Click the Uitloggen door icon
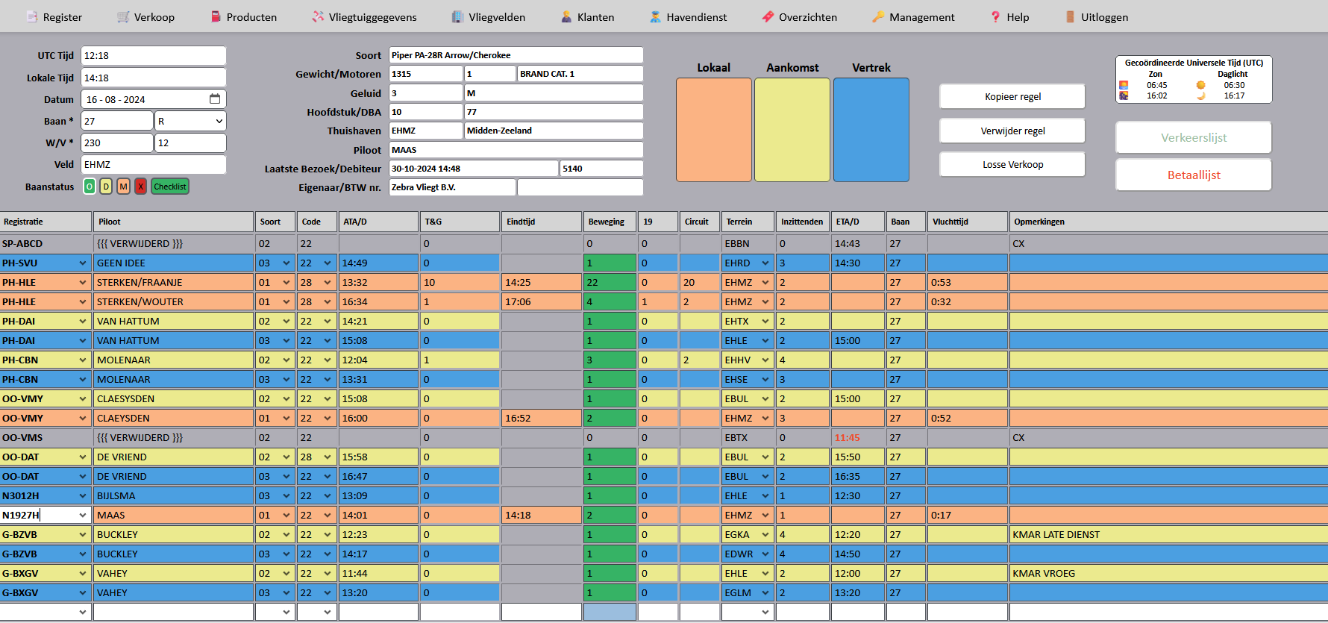This screenshot has height=623, width=1328. [x=1071, y=16]
